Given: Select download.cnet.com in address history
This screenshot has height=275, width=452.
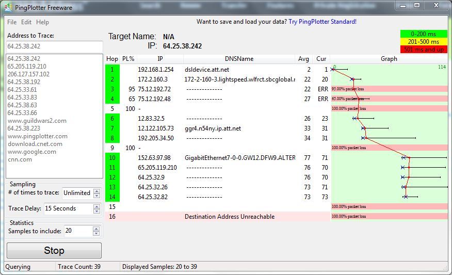Looking at the screenshot, I should 35,144.
